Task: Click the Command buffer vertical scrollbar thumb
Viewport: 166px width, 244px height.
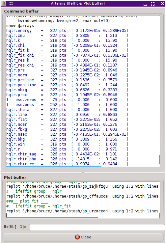Action: pyautogui.click(x=159, y=159)
